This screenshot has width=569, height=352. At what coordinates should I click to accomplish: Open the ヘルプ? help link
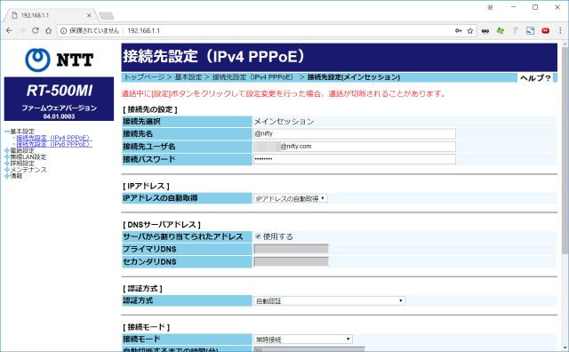(x=535, y=78)
